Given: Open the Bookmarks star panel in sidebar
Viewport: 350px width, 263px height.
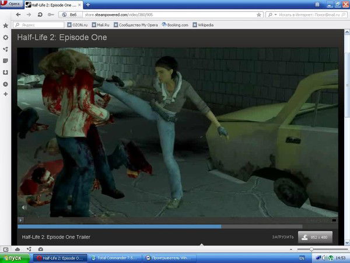Looking at the screenshot, I should coord(5,26).
